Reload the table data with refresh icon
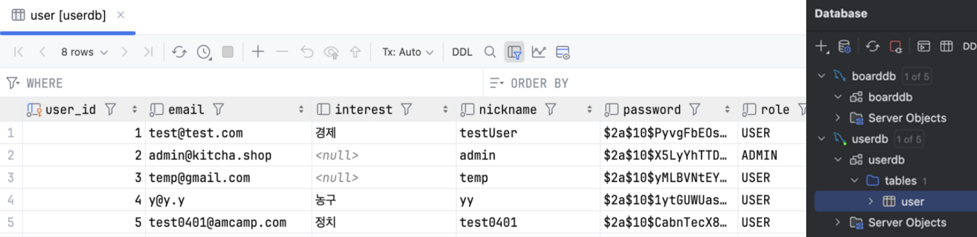The width and height of the screenshot is (977, 237). [179, 52]
